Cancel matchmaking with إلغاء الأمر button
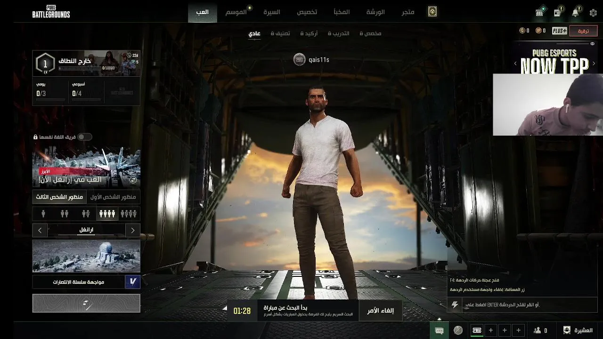The width and height of the screenshot is (603, 339). pos(381,310)
